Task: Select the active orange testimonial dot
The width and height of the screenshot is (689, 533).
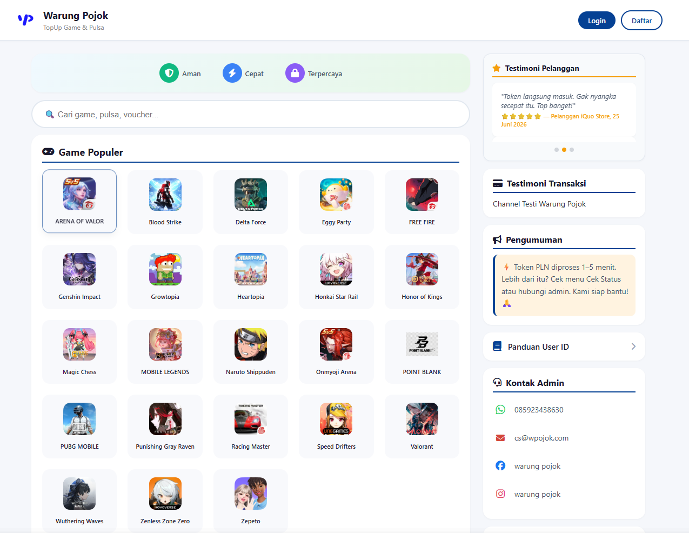Action: click(564, 150)
